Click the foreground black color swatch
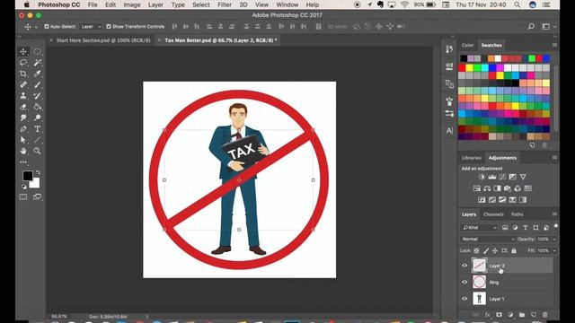Viewport: 575px width, 323px height. click(28, 176)
